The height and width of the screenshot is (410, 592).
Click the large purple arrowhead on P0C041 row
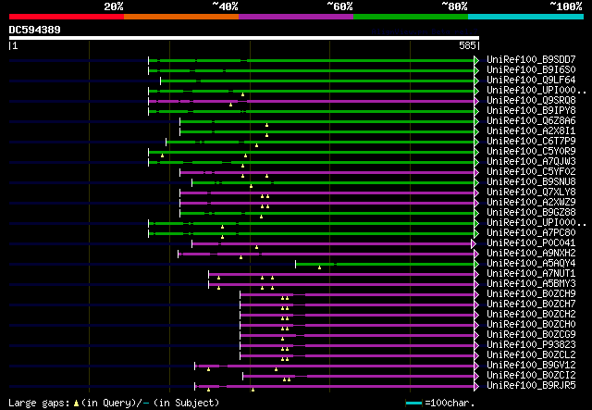coord(474,244)
